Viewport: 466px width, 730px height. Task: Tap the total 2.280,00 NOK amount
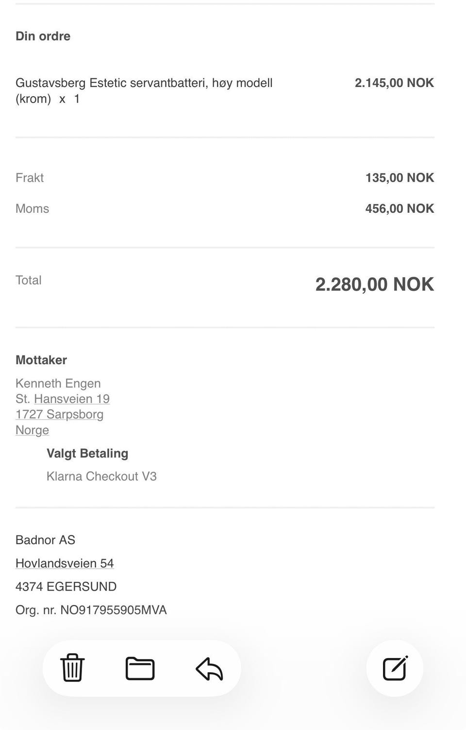click(375, 285)
